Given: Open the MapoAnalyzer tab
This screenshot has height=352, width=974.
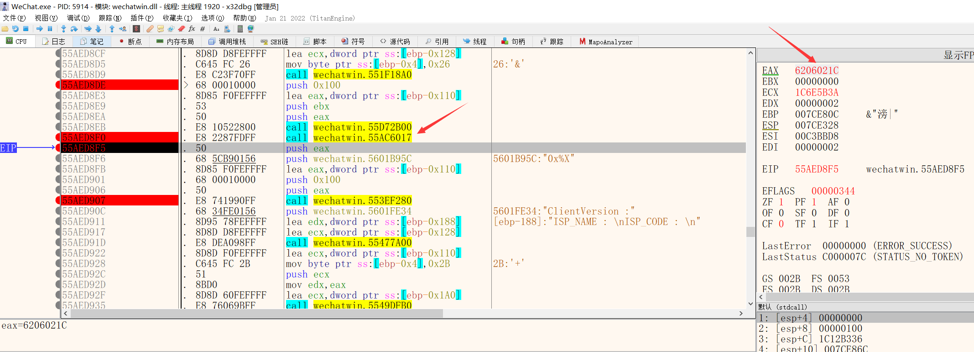Looking at the screenshot, I should [x=606, y=42].
